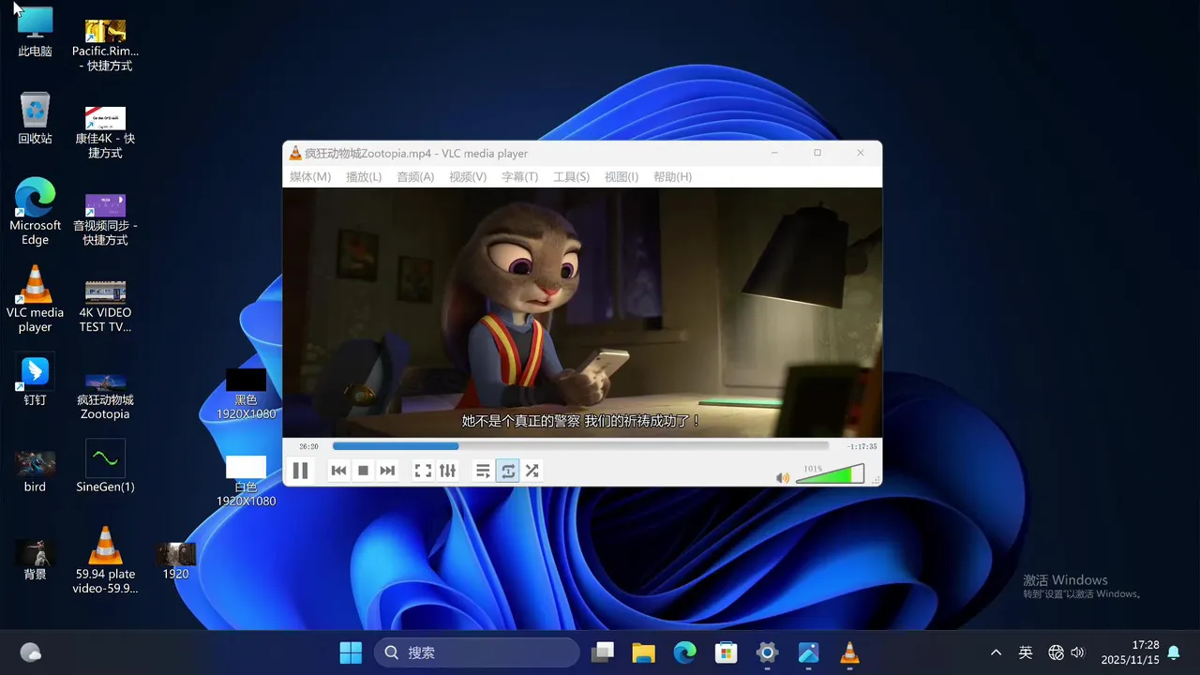Open clock showing 17:28

(x=1131, y=652)
